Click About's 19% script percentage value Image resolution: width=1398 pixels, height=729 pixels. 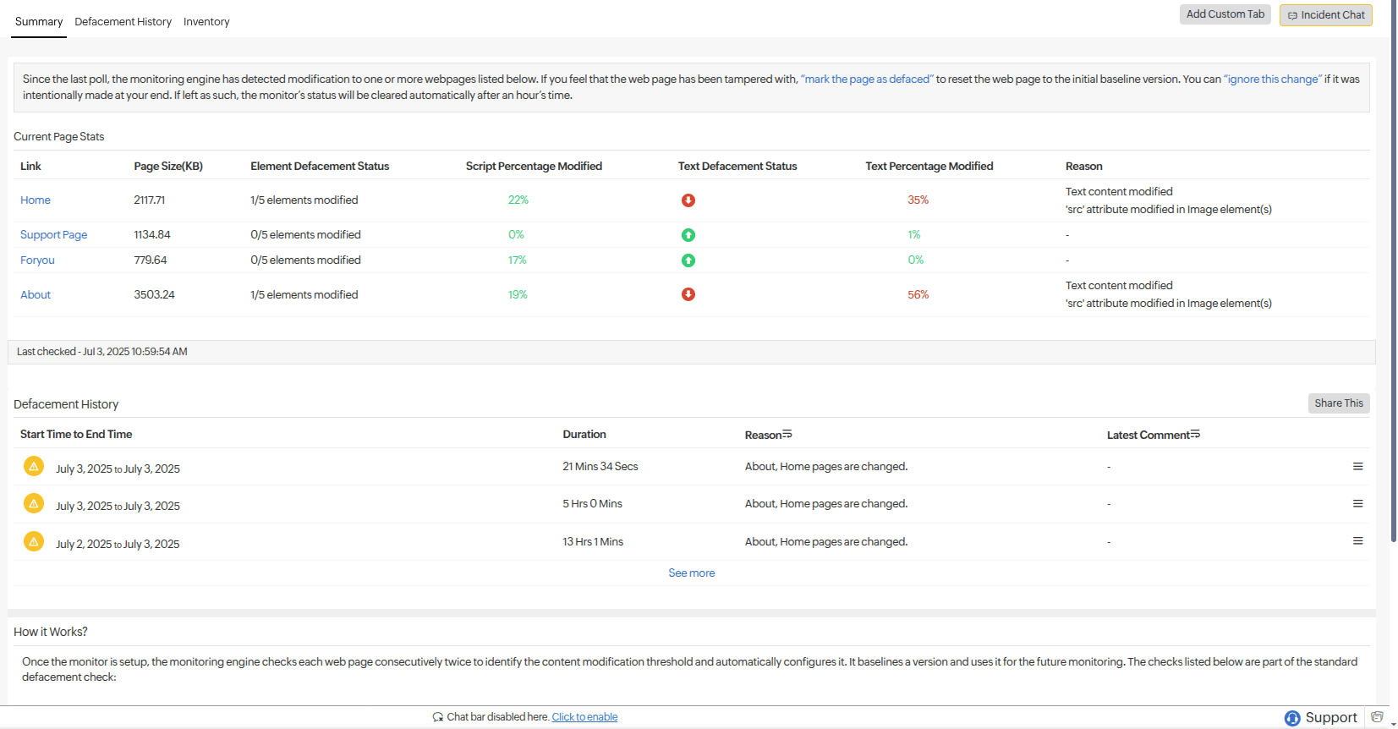point(518,295)
